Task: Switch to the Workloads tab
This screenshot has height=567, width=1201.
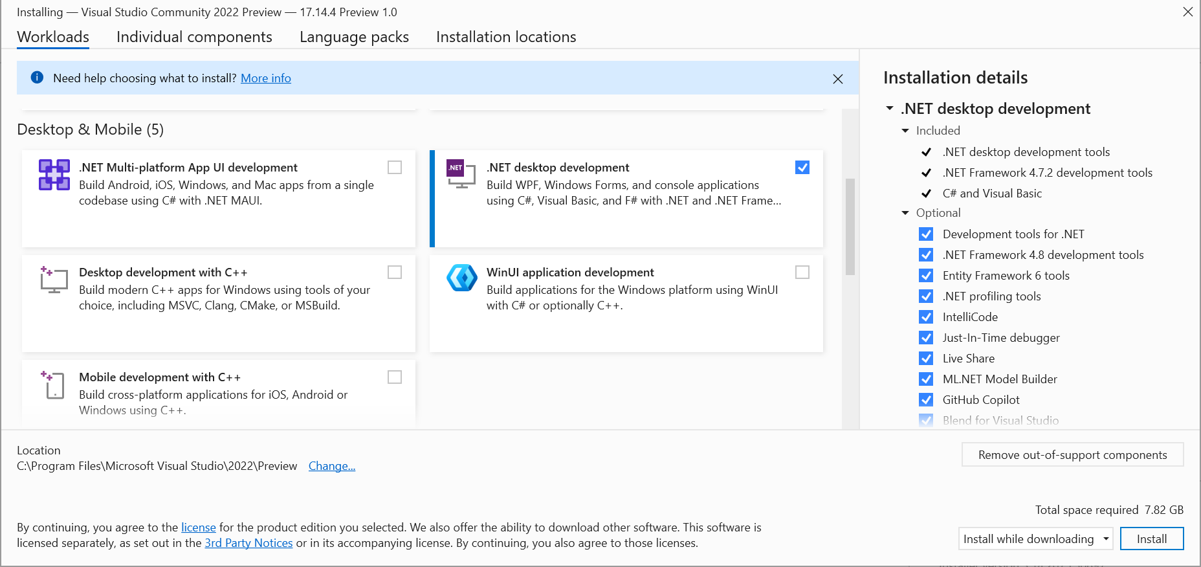Action: [x=53, y=37]
